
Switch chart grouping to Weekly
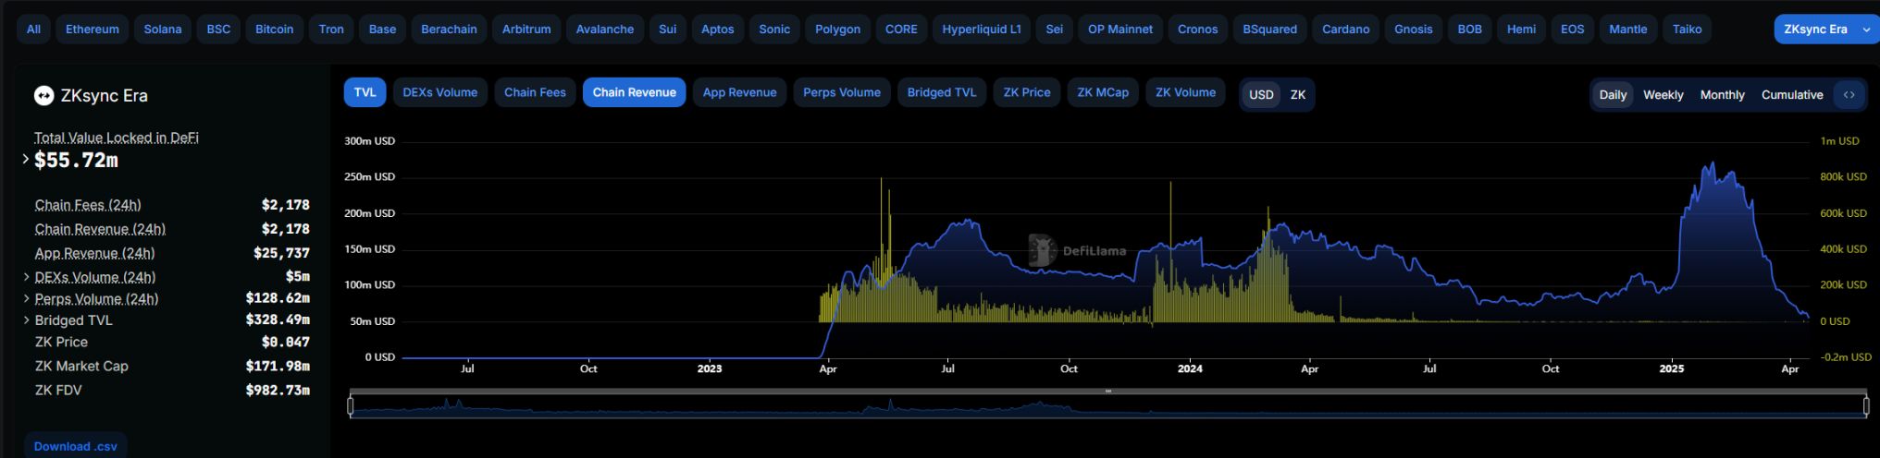[1663, 95]
